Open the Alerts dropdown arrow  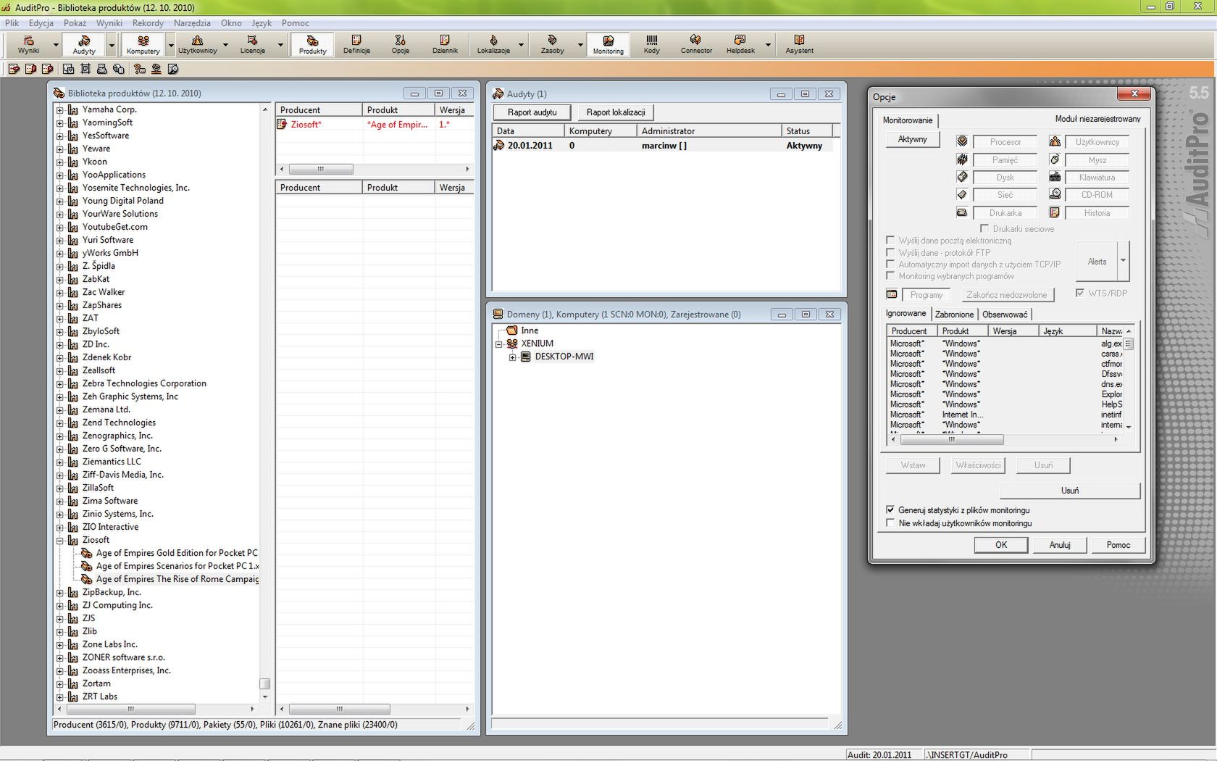1124,261
